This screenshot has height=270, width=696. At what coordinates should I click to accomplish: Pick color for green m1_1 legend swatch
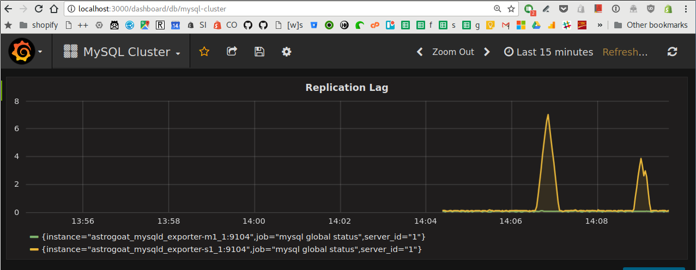(34, 237)
